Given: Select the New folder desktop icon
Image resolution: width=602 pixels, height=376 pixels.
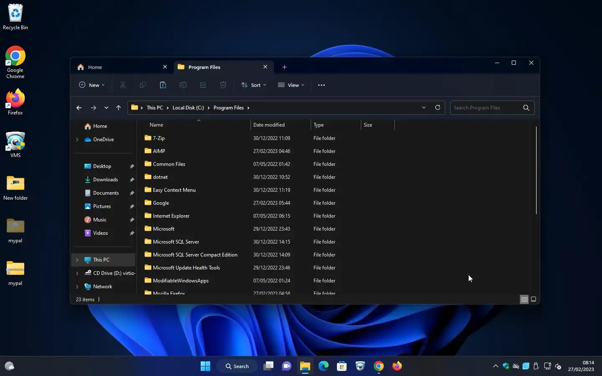Looking at the screenshot, I should (x=15, y=188).
